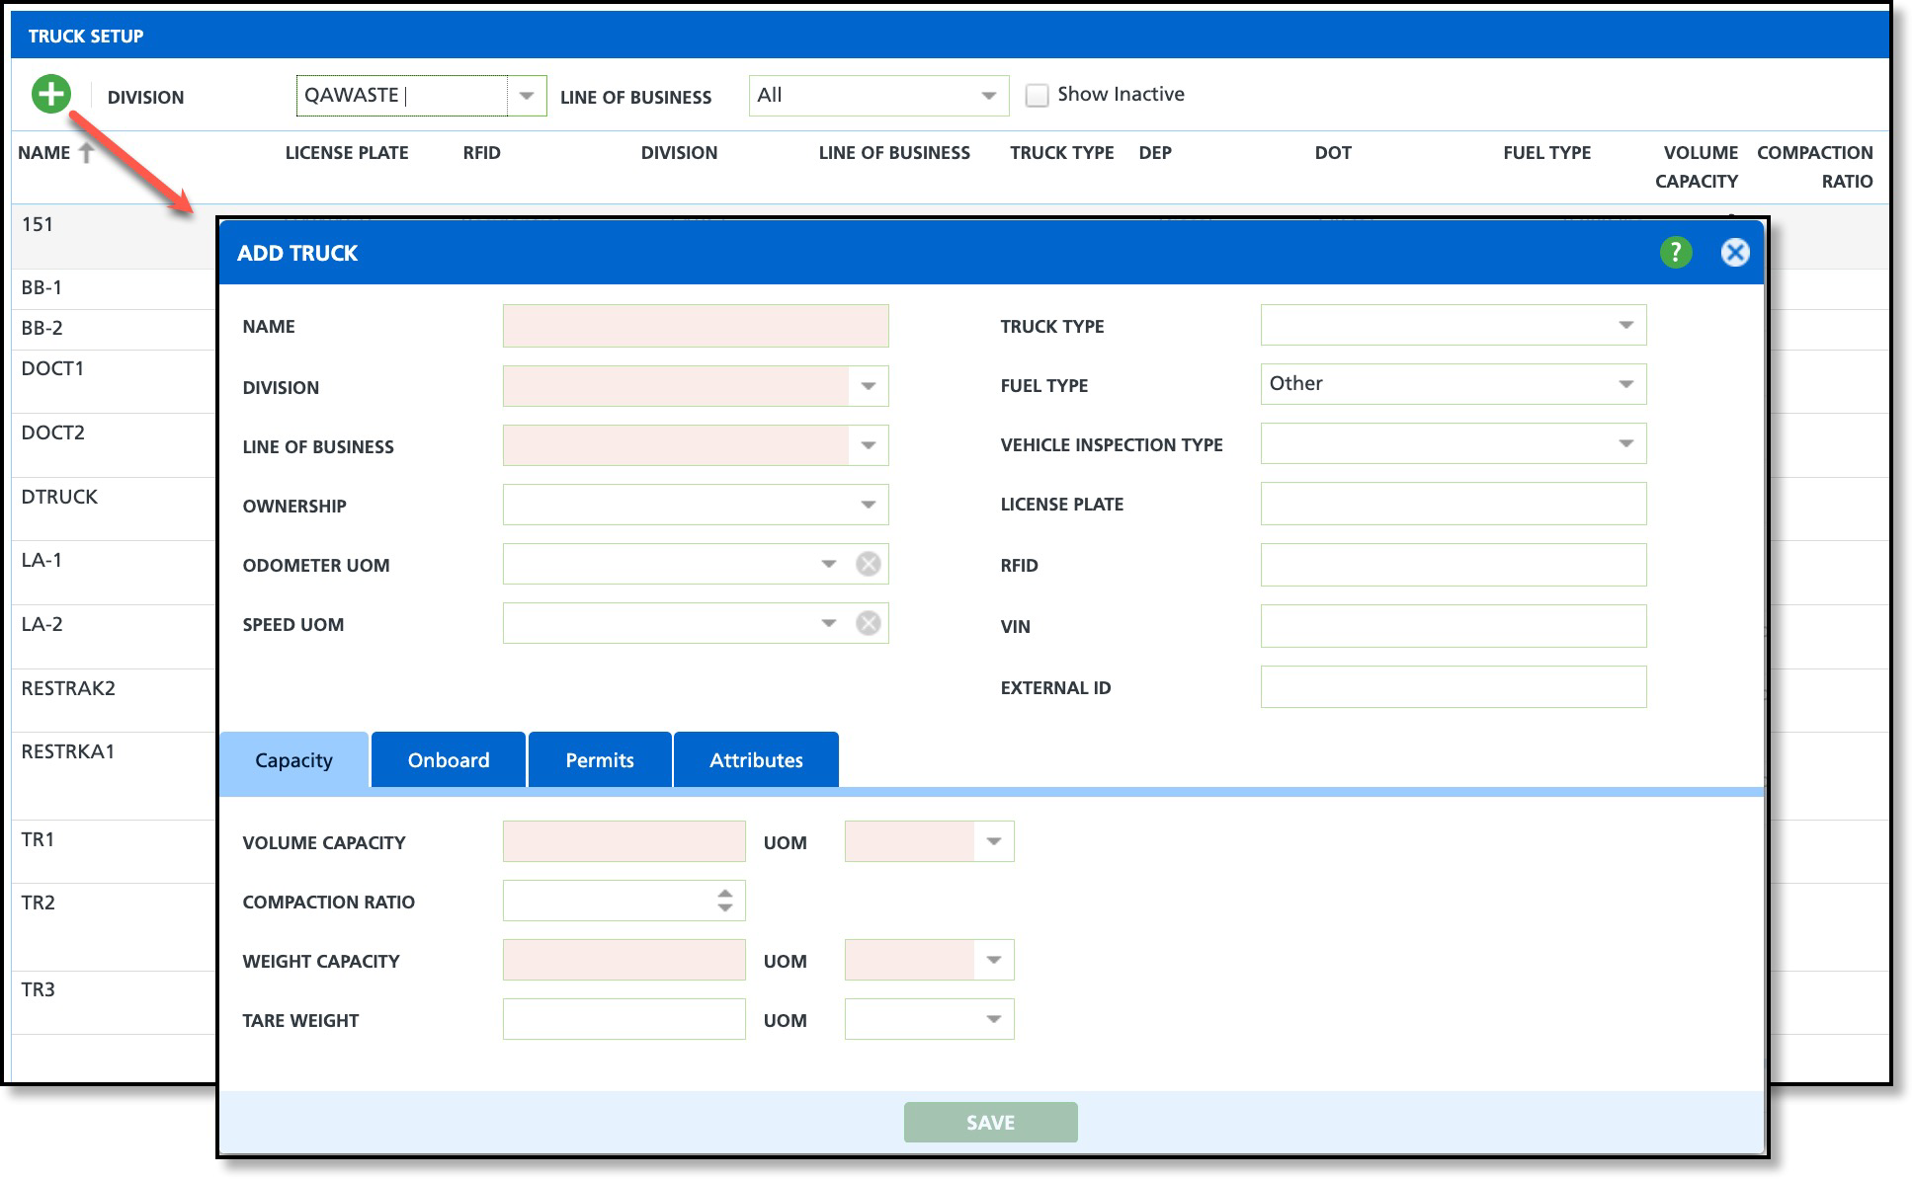Switch to the Permits tab

pos(600,759)
